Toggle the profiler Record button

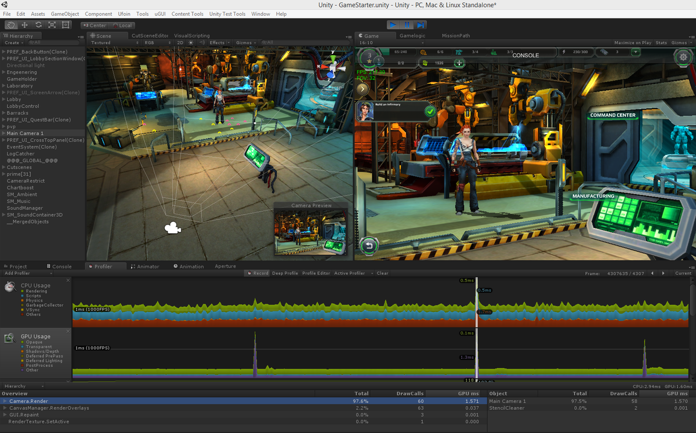(x=258, y=273)
